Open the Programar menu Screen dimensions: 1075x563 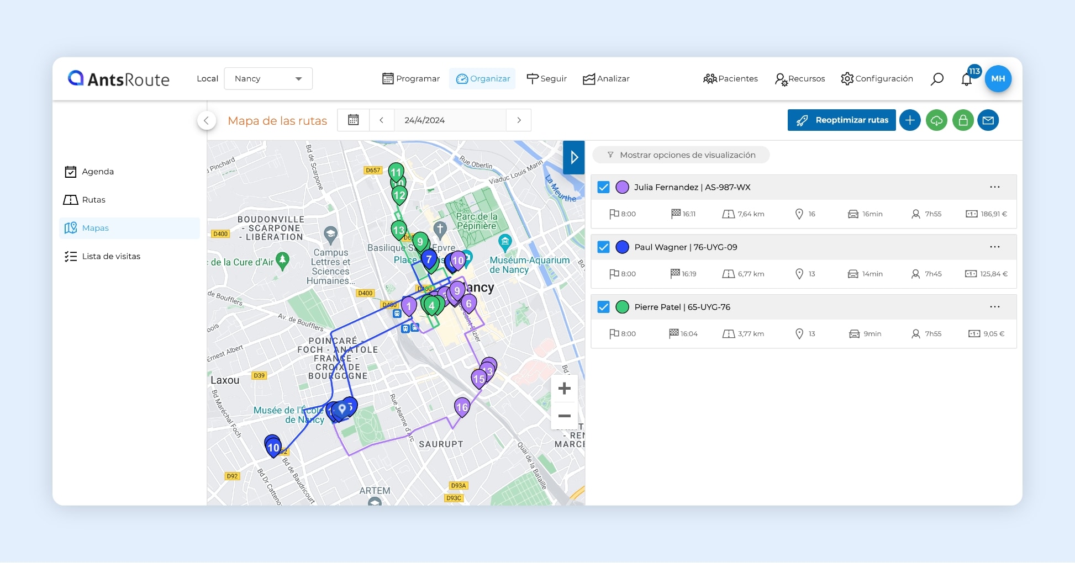pos(411,79)
